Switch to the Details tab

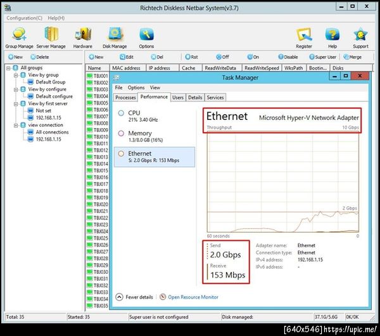click(x=195, y=98)
